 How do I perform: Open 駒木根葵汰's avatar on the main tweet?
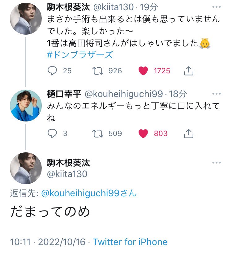[x=26, y=168]
